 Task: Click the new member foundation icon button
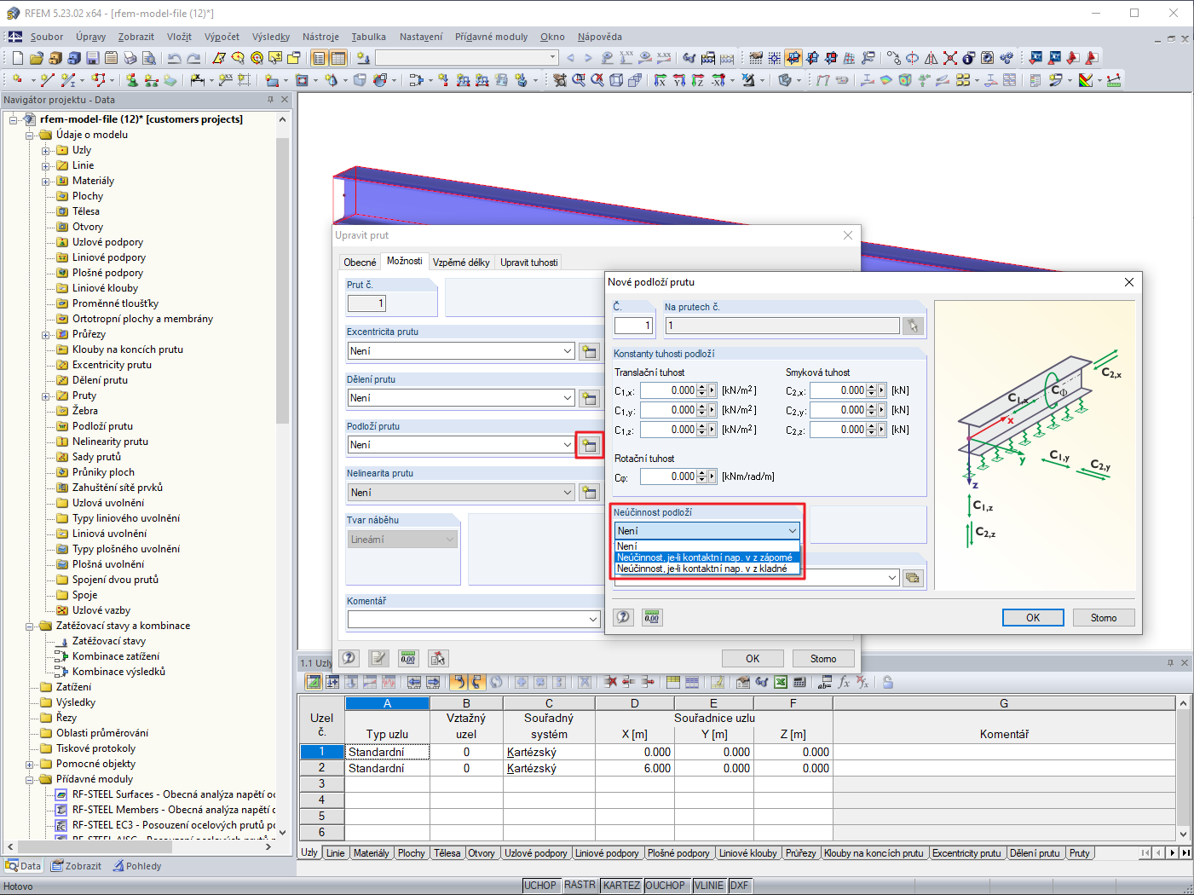tap(589, 445)
